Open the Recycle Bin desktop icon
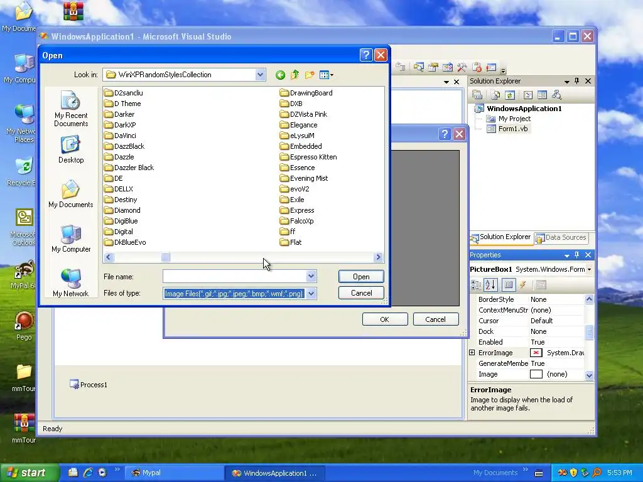Image resolution: width=643 pixels, height=482 pixels. [23, 171]
